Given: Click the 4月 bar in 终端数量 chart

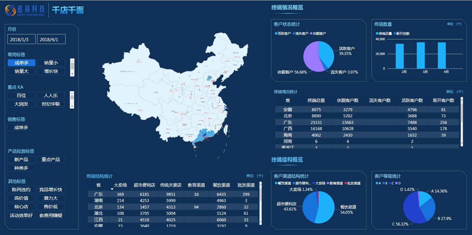Looking at the screenshot, I should 442,56.
